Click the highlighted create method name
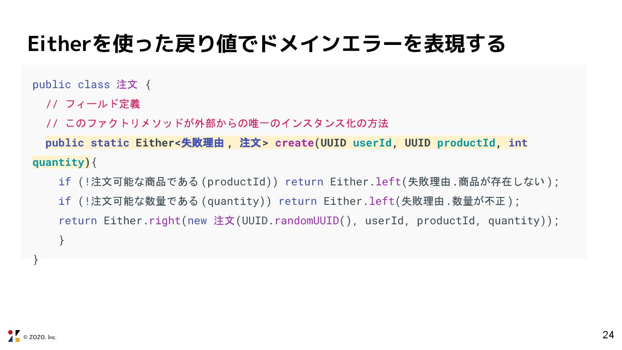Viewport: 622px width, 350px height. 294,143
